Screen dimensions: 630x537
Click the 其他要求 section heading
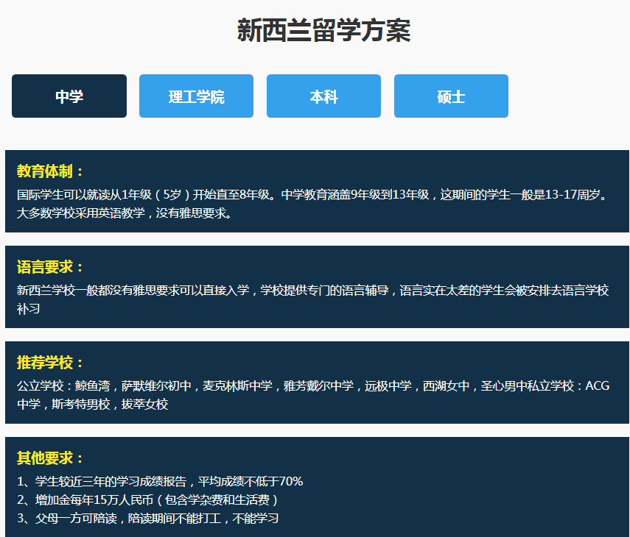point(50,458)
